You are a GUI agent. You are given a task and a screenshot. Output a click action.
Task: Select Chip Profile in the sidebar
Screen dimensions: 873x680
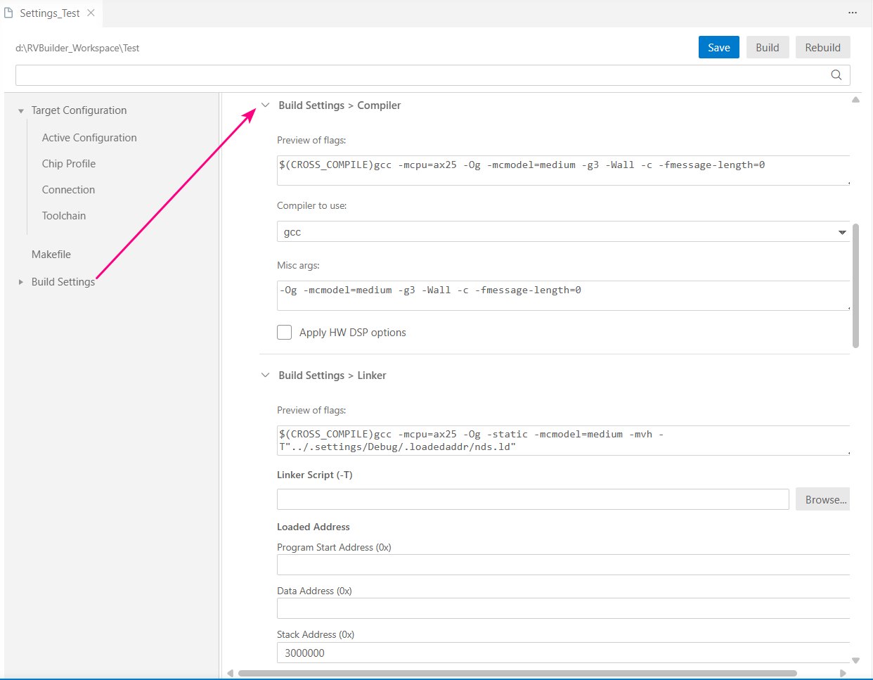[69, 164]
